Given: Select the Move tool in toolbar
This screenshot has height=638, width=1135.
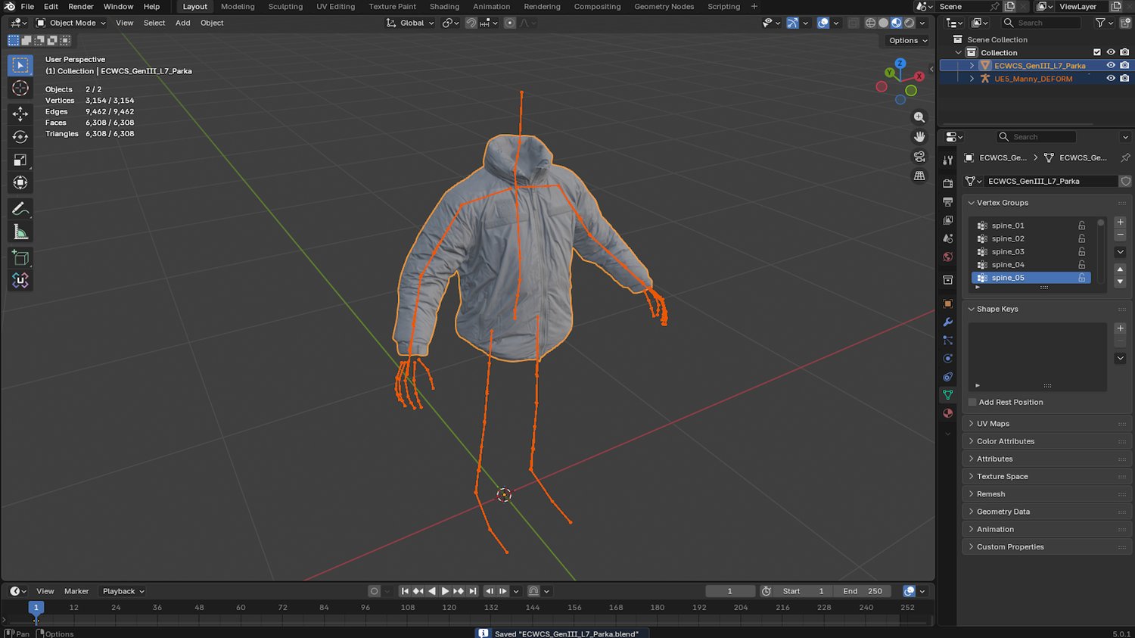Looking at the screenshot, I should (x=20, y=114).
